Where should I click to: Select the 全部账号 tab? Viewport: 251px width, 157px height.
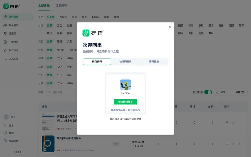61,6
